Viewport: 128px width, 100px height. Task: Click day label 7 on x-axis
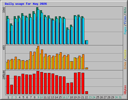pos(31,97)
